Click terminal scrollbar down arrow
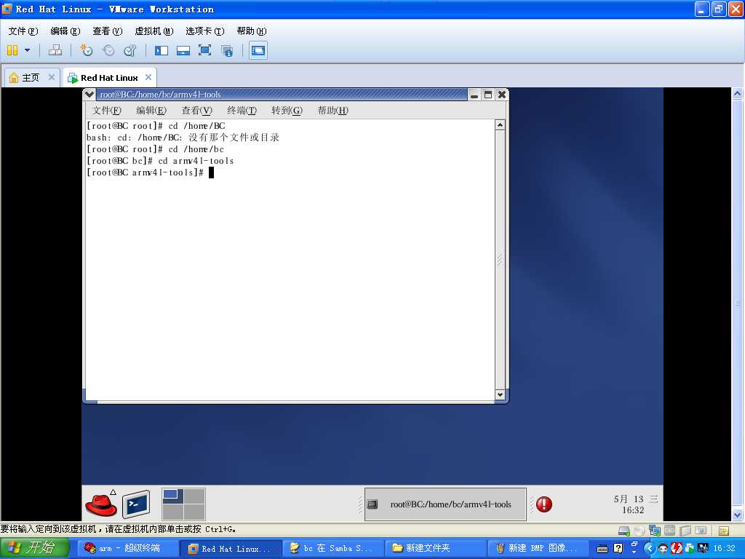745x559 pixels. 500,395
